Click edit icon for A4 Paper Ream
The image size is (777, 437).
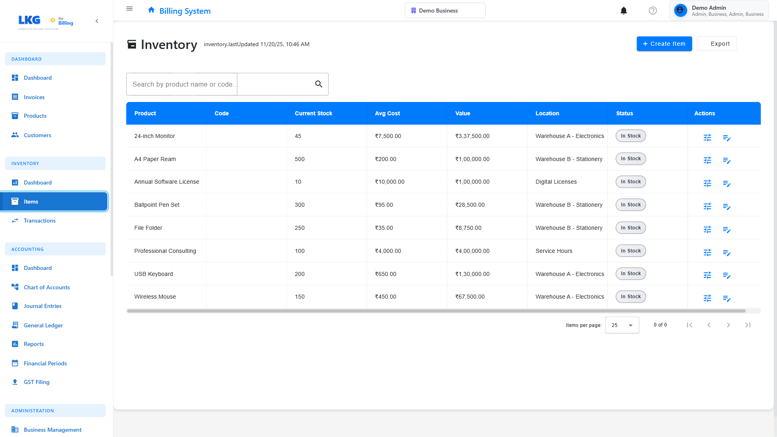coord(726,161)
